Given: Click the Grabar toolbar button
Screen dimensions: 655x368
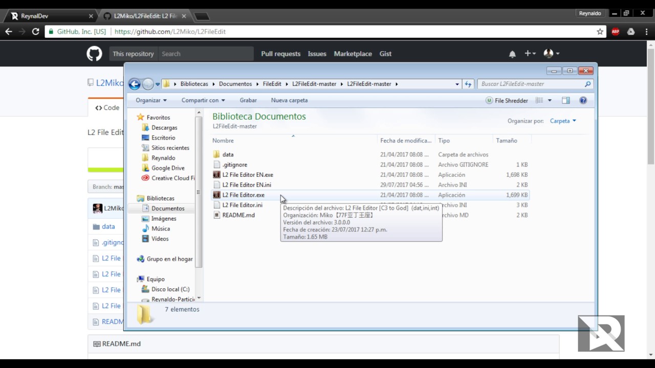Looking at the screenshot, I should pos(248,100).
